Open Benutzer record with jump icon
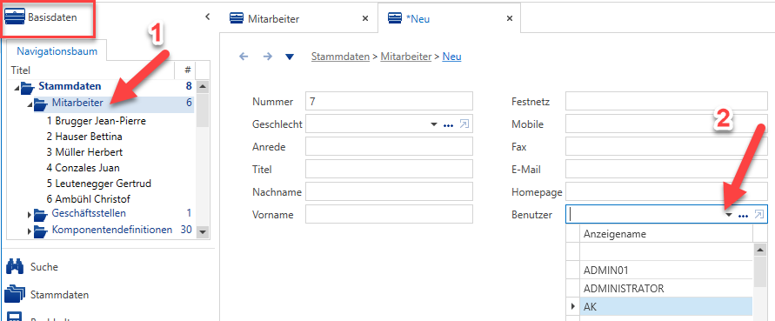Viewport: 775px width, 321px height. [758, 214]
